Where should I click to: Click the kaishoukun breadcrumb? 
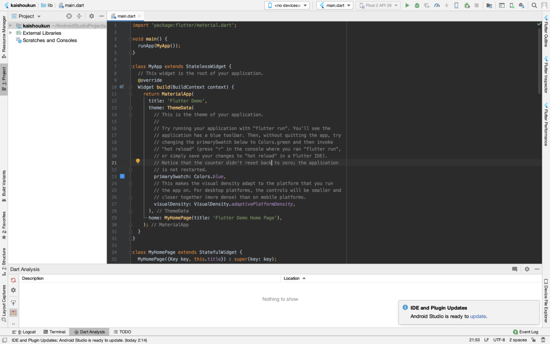[20, 5]
